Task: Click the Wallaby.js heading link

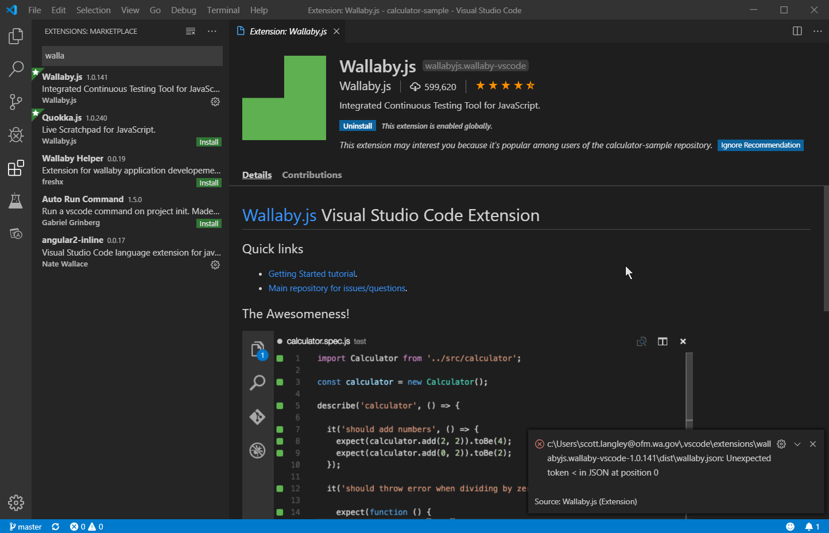Action: [x=280, y=215]
